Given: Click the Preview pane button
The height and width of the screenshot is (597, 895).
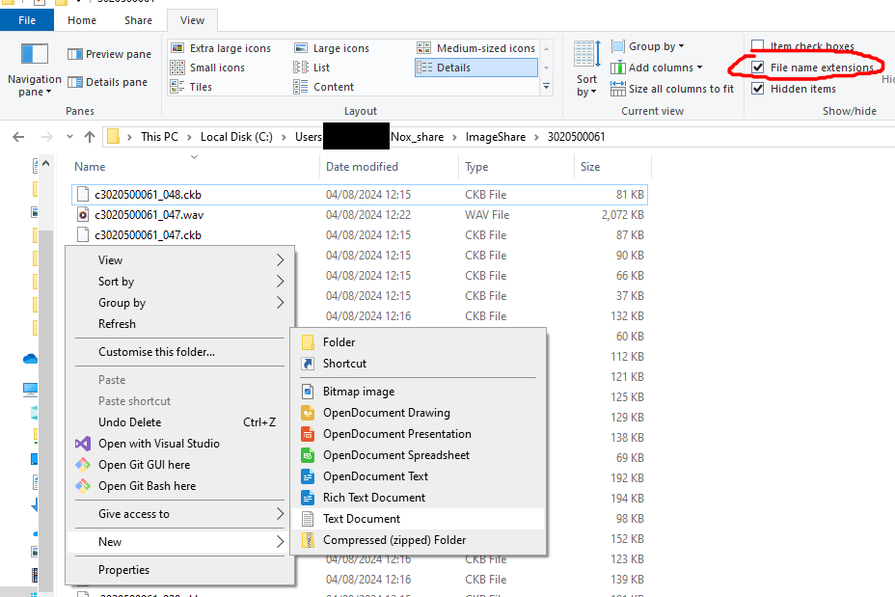Looking at the screenshot, I should [109, 55].
